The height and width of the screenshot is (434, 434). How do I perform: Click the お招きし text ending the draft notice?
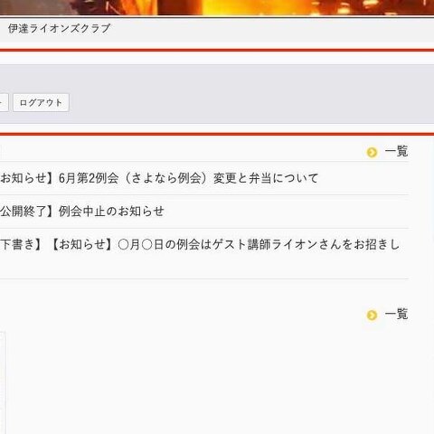point(377,244)
